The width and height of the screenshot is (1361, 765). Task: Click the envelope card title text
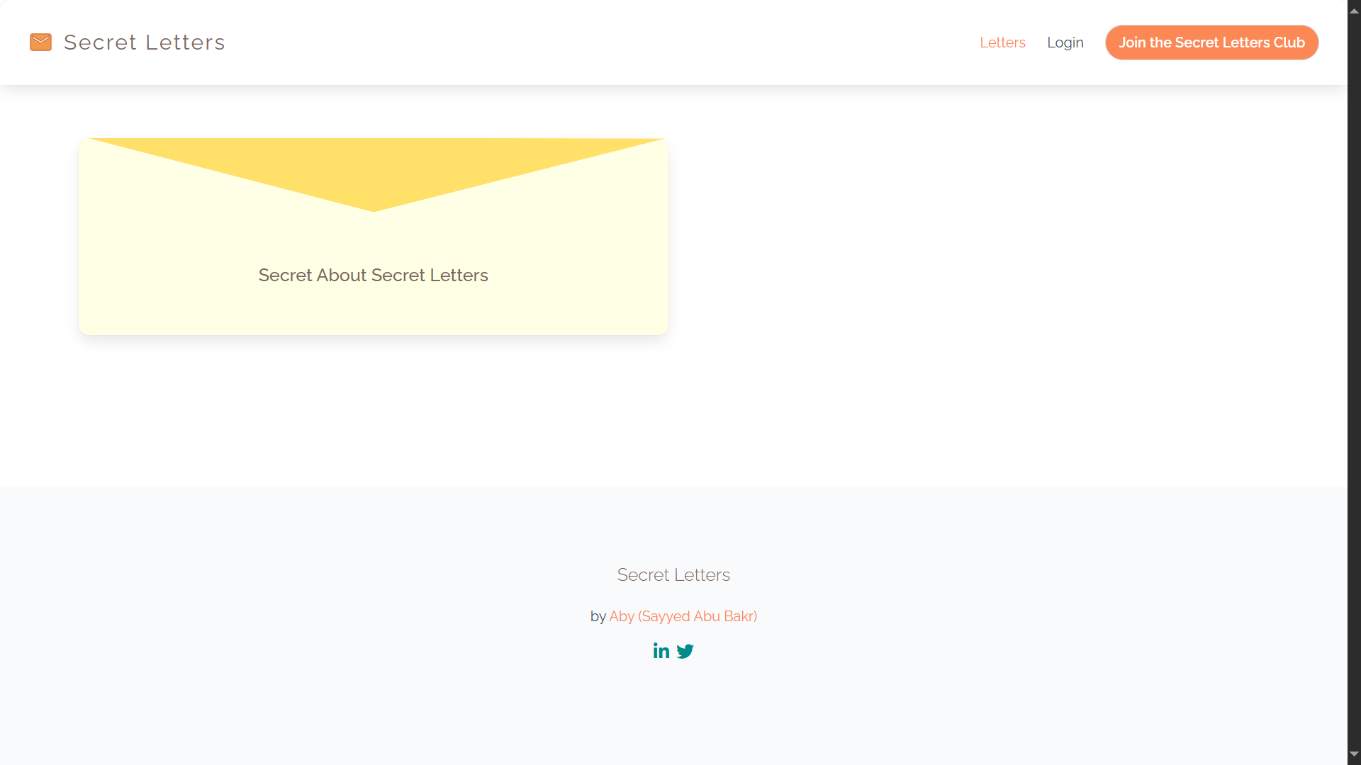[373, 275]
